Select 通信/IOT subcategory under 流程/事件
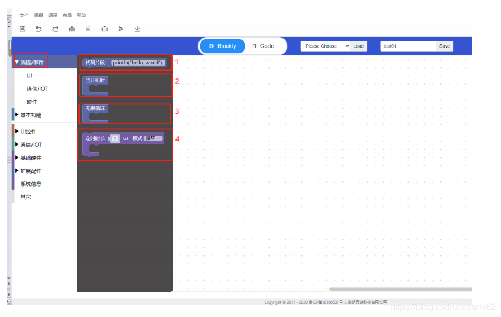Image resolution: width=501 pixels, height=317 pixels. [x=37, y=88]
